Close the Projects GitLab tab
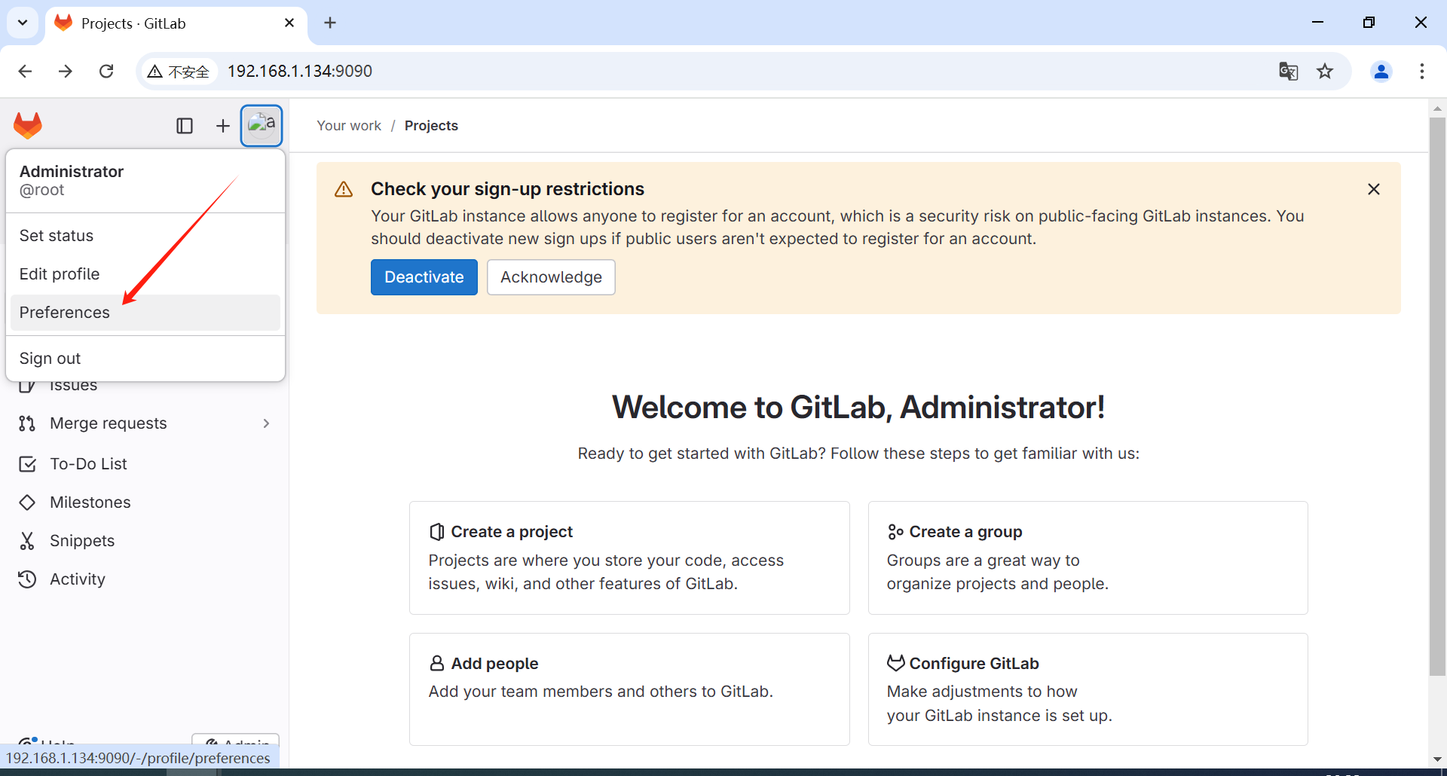The height and width of the screenshot is (776, 1447). click(x=289, y=23)
